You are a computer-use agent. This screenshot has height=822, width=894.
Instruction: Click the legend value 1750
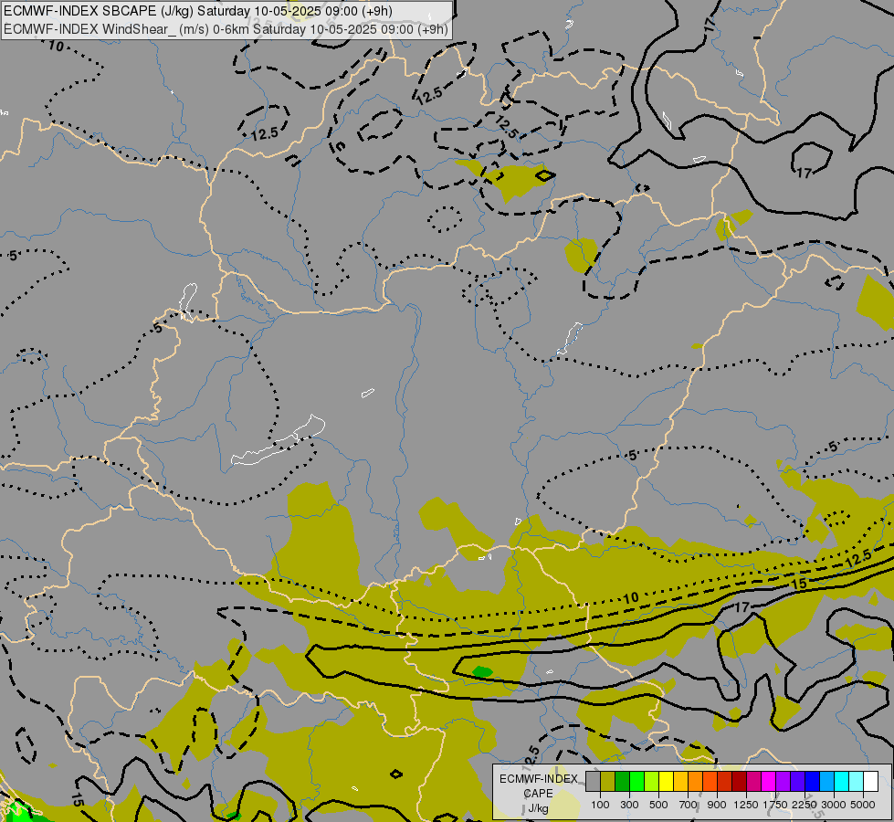tap(775, 805)
